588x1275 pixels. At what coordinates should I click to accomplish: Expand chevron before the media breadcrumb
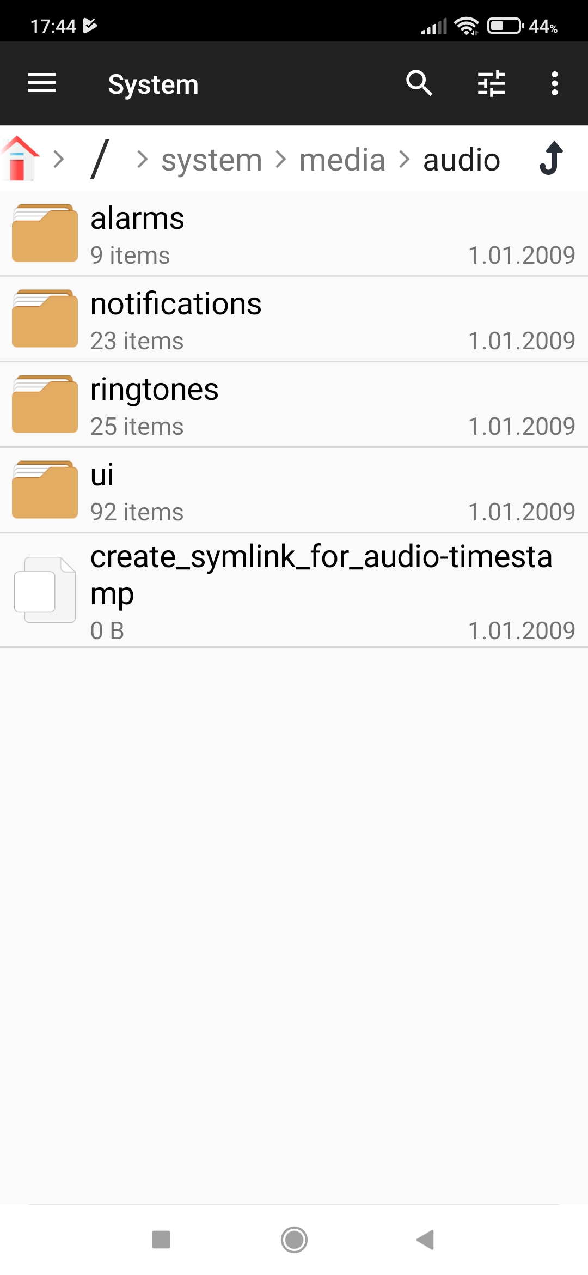tap(280, 160)
